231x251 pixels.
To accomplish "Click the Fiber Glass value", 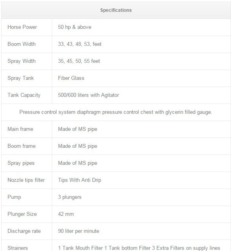I will tap(71, 78).
